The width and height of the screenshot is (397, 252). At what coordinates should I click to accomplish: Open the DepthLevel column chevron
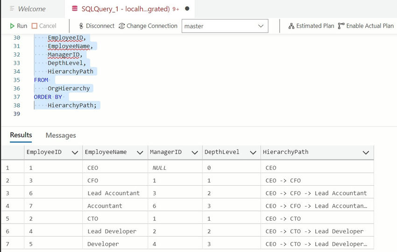[x=253, y=152]
